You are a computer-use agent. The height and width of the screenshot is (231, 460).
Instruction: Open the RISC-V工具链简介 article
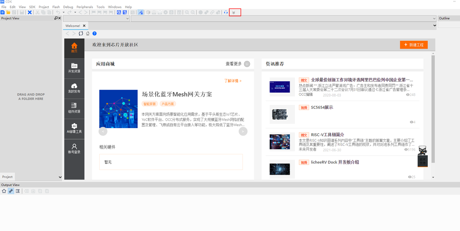(x=327, y=135)
